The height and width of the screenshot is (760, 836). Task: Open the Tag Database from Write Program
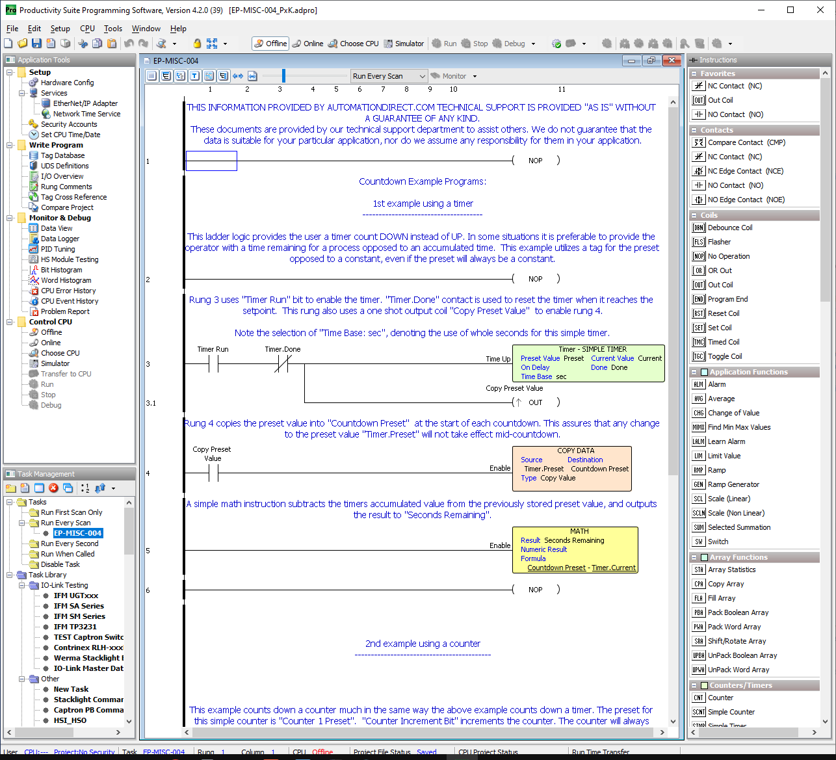63,155
